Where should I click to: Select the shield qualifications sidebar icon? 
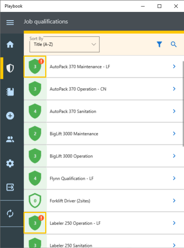click(10, 68)
